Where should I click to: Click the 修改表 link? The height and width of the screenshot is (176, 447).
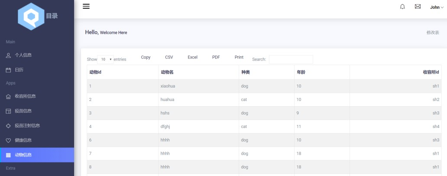click(433, 33)
